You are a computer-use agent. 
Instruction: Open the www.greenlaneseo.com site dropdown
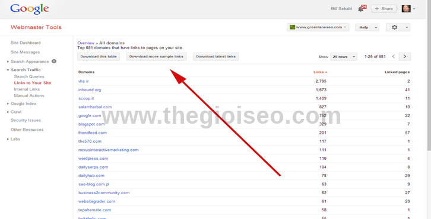pyautogui.click(x=318, y=27)
